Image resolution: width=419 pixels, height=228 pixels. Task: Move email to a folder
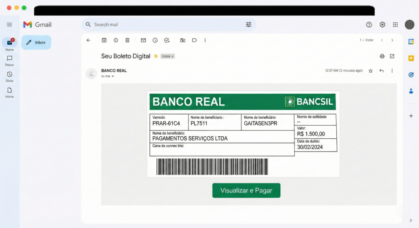(182, 40)
